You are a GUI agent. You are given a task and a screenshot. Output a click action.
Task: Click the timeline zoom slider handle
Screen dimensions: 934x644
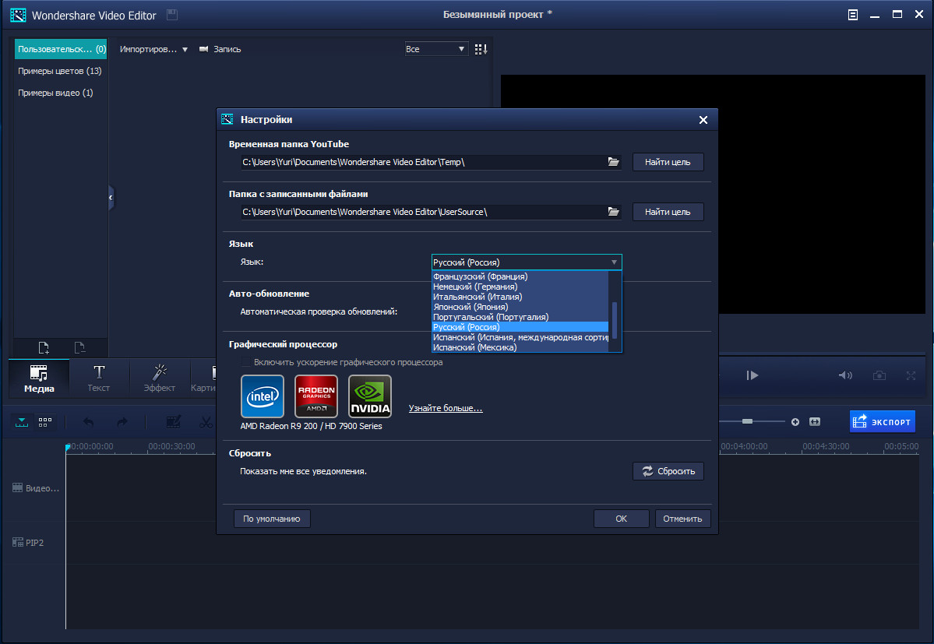[x=747, y=421]
